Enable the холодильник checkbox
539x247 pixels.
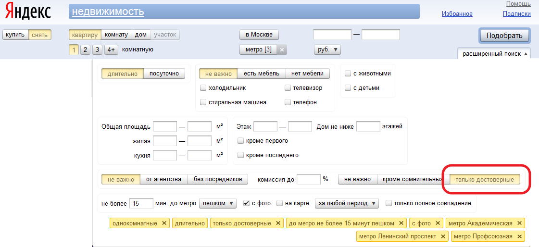203,88
